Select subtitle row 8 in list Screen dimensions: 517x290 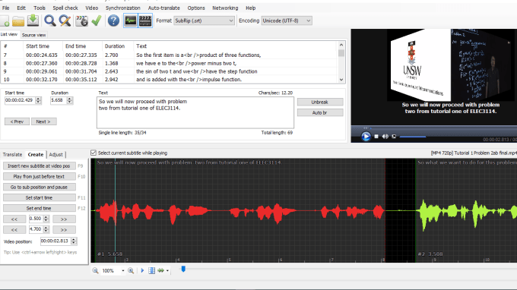click(169, 63)
